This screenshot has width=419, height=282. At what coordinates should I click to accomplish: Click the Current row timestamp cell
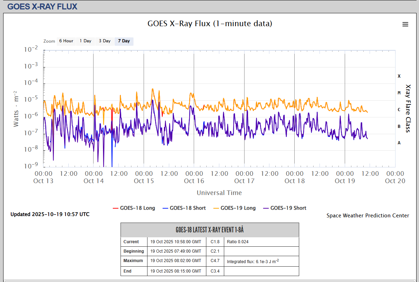[x=176, y=242]
